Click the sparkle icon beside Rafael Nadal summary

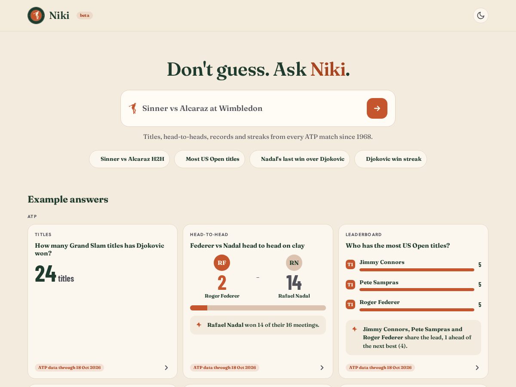[x=199, y=325]
